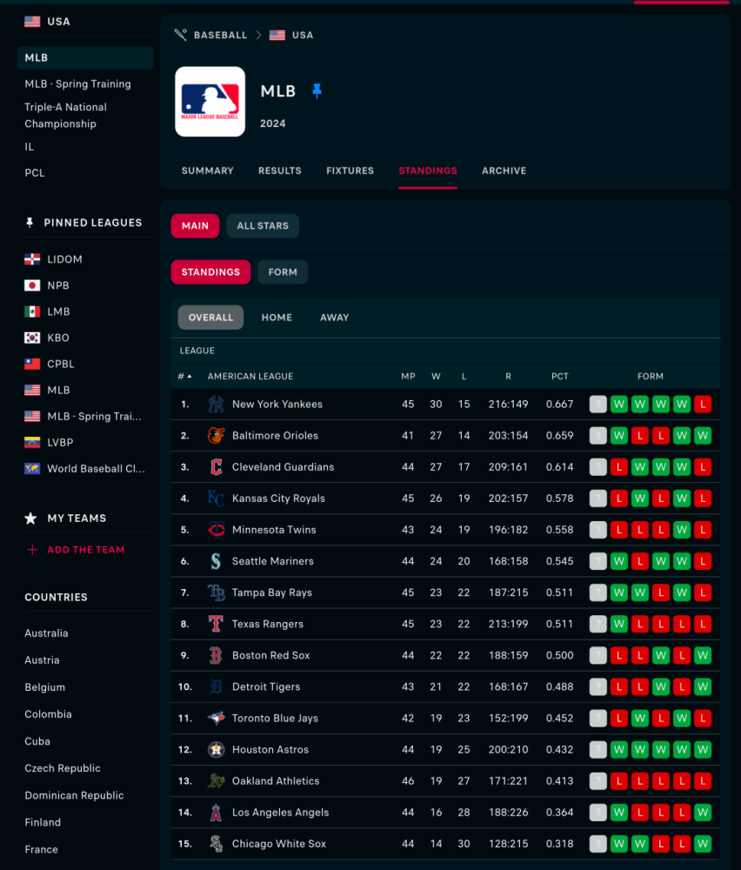Screen dimensions: 741x870
Task: Select Australia in Countries list
Action: 47,633
